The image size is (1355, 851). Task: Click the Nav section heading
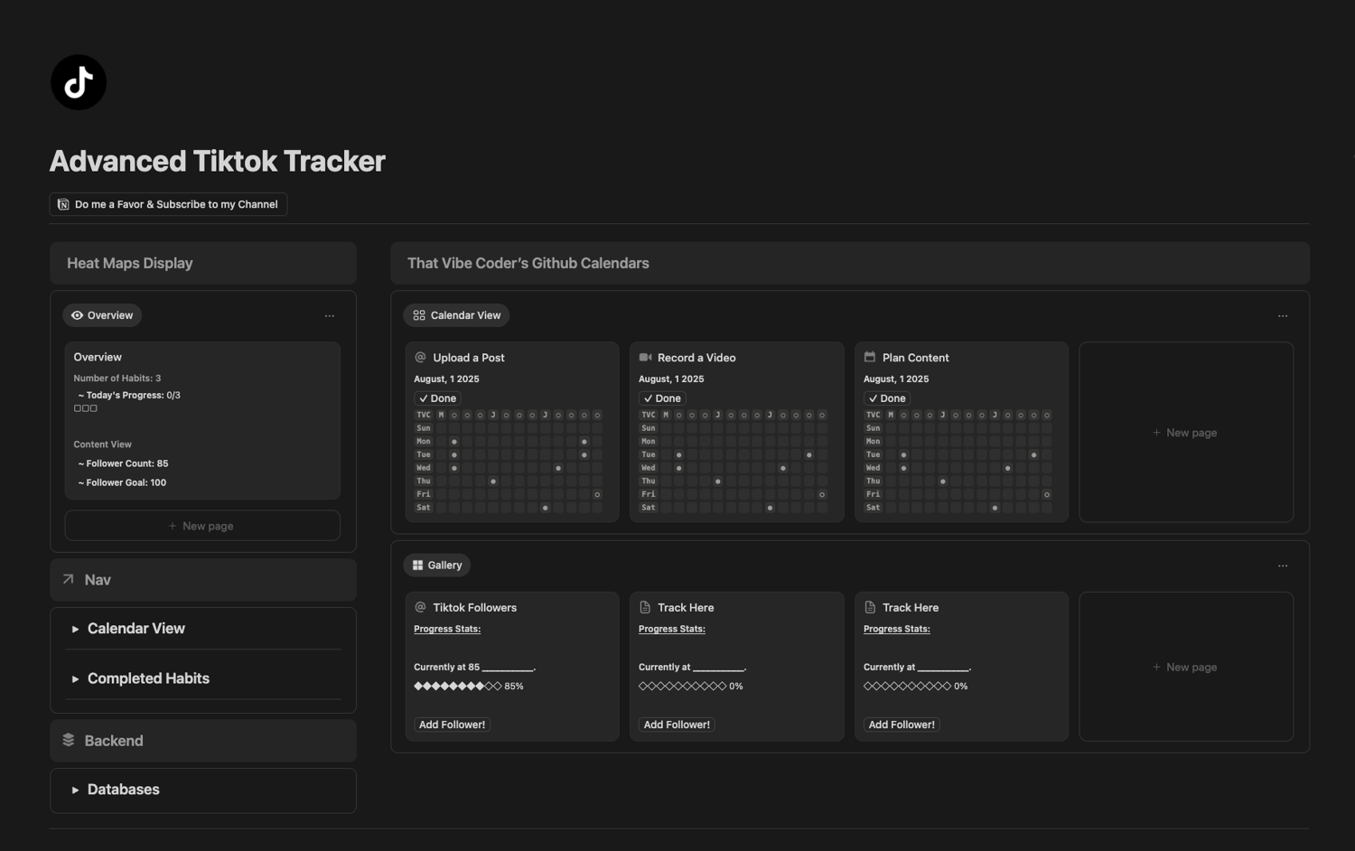[x=98, y=580]
